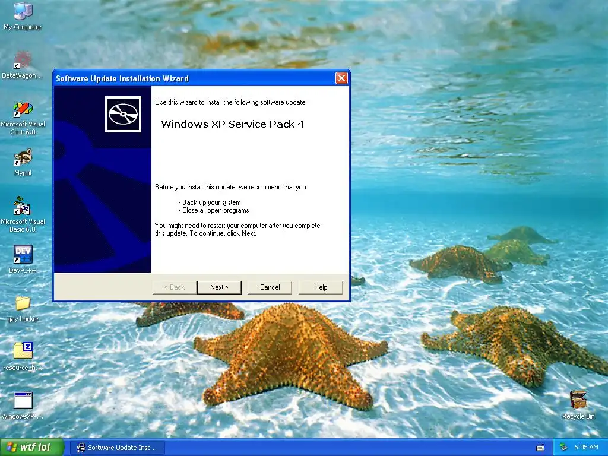
Task: Click the Windows XP Service Pack 4 heading
Action: [233, 124]
